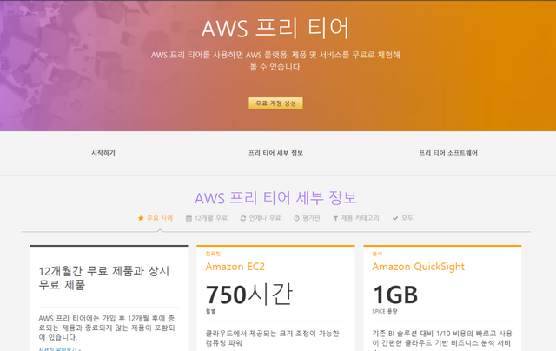Click the 1GB figure on QuickSight card
Image resolution: width=556 pixels, height=351 pixels.
pos(395,295)
